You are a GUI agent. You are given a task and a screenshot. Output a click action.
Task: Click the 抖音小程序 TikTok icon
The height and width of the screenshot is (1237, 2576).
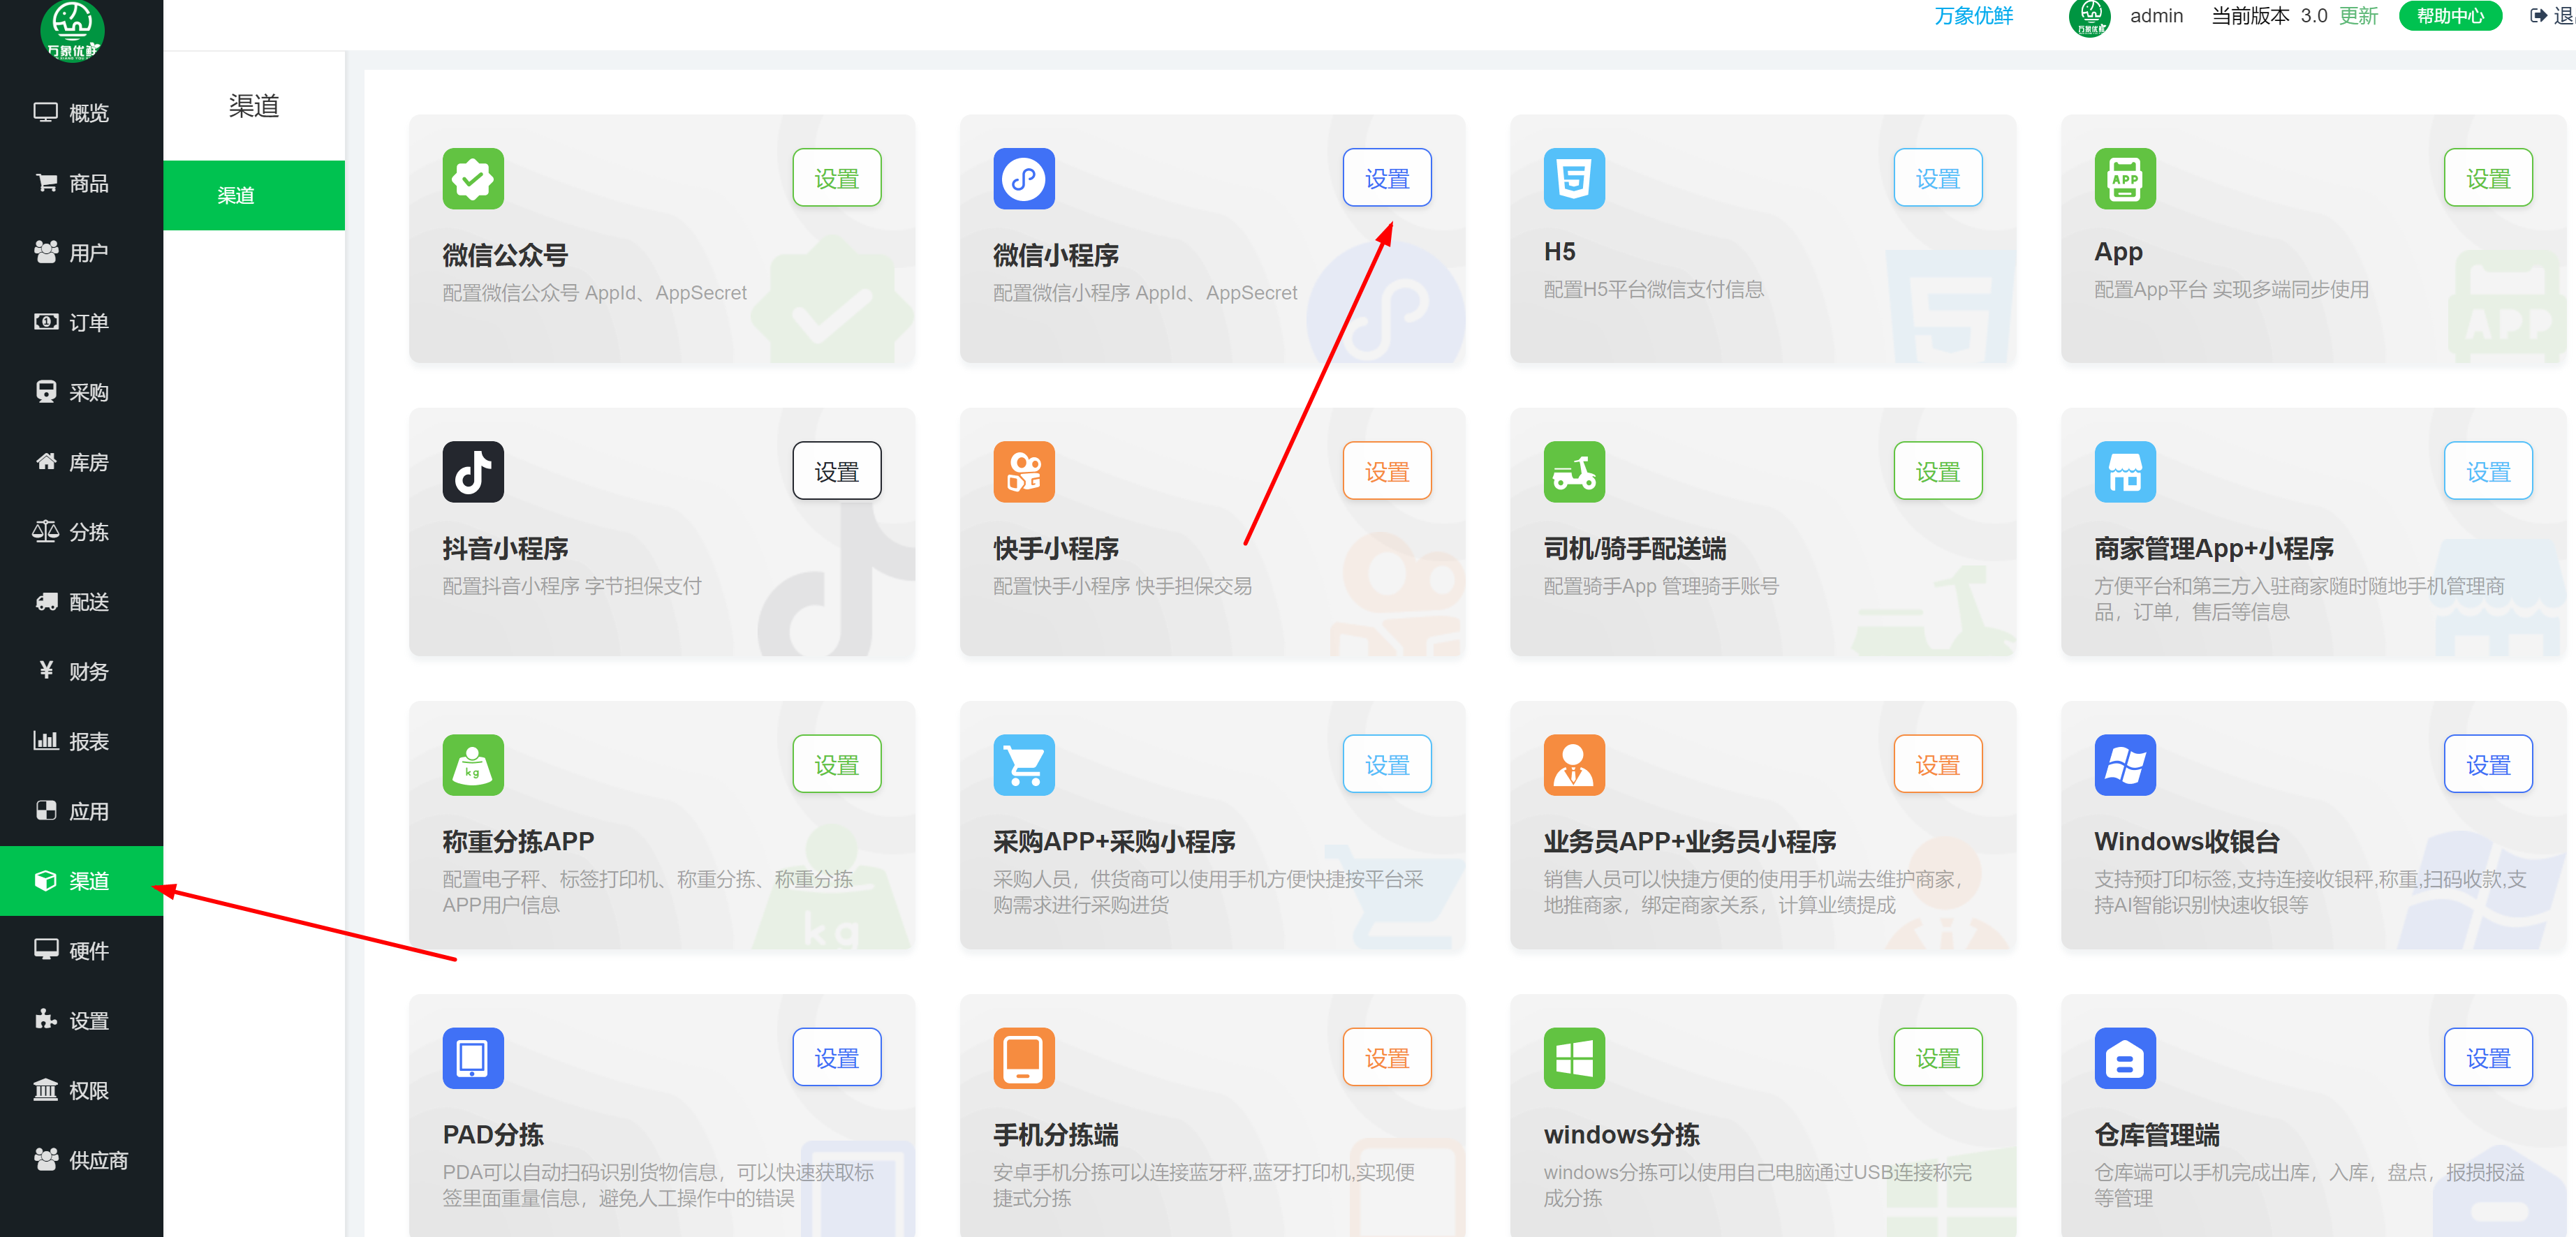[x=473, y=472]
